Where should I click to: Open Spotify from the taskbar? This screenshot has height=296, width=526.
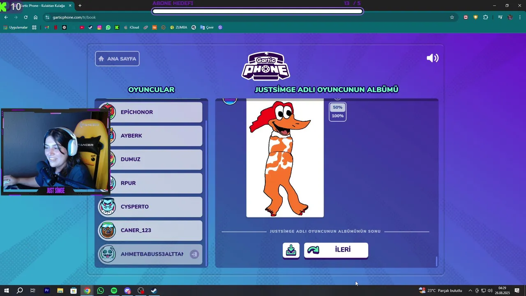pos(114,291)
